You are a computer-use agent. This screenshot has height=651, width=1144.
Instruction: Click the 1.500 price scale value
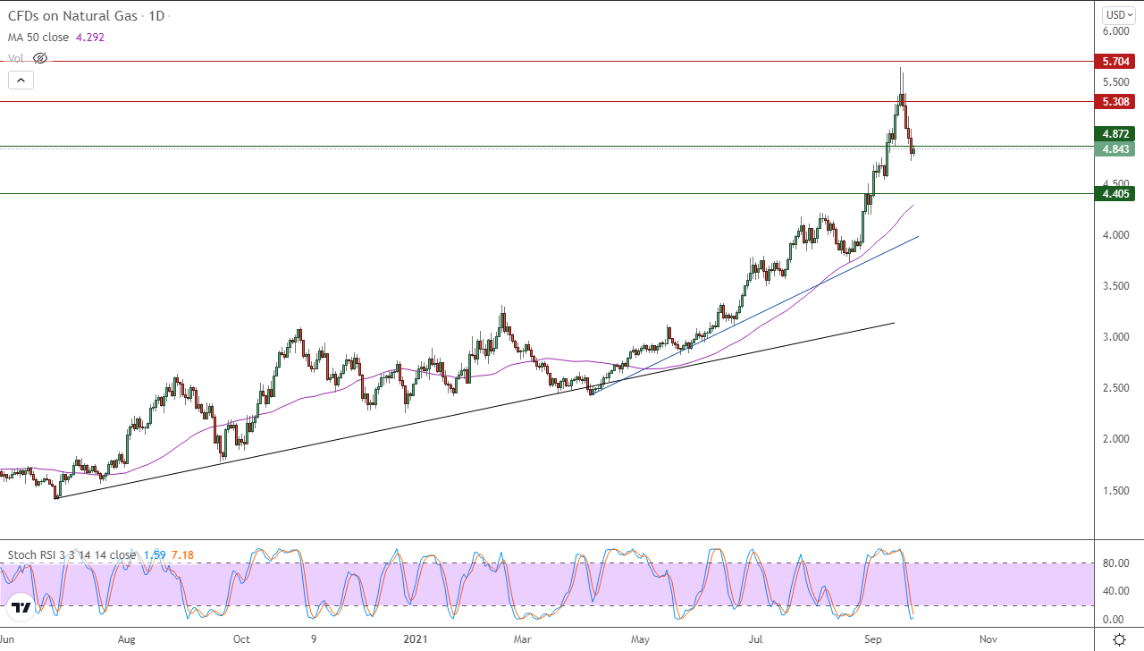[x=1116, y=491]
